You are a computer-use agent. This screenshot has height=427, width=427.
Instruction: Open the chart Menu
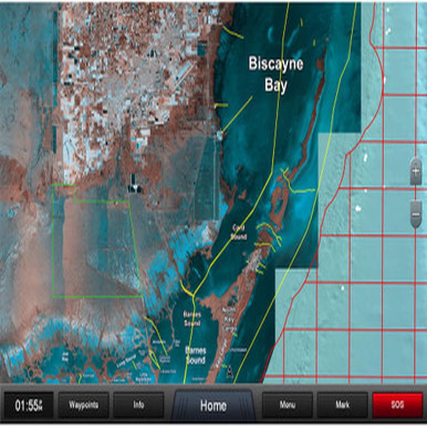pos(287,405)
